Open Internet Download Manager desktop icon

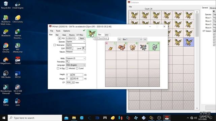(x=18, y=34)
